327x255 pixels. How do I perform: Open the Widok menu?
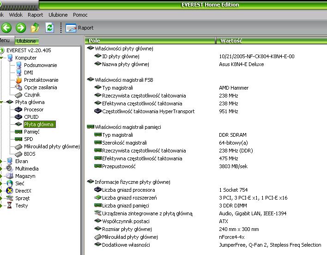[x=16, y=15]
